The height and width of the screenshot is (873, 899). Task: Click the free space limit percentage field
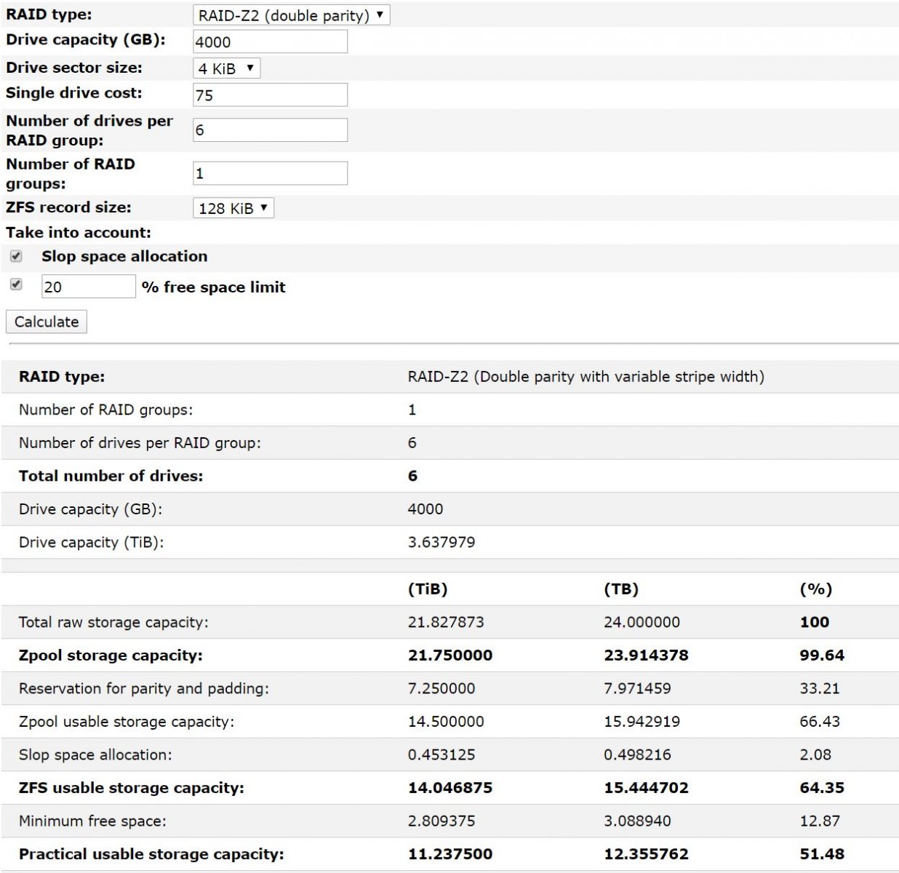(x=88, y=287)
